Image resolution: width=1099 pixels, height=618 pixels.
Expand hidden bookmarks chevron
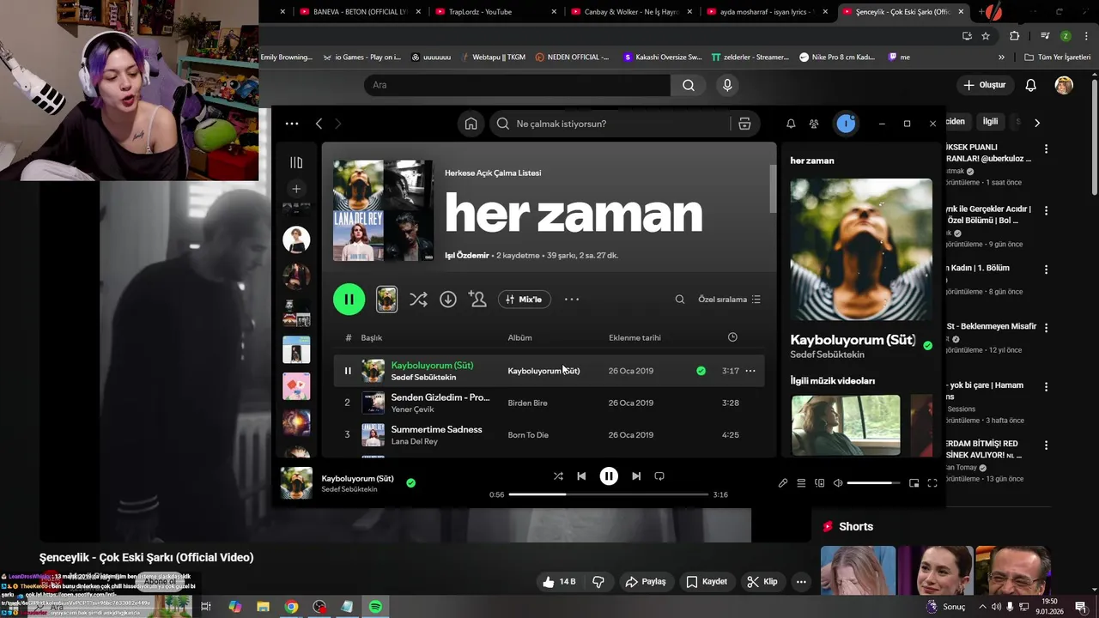click(x=1001, y=58)
